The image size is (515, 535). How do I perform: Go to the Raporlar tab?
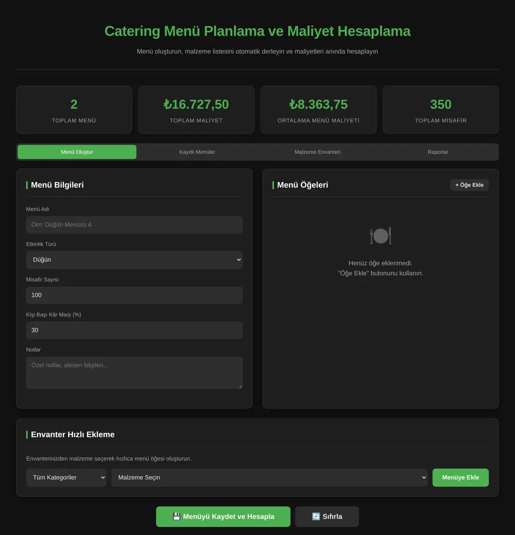(438, 152)
